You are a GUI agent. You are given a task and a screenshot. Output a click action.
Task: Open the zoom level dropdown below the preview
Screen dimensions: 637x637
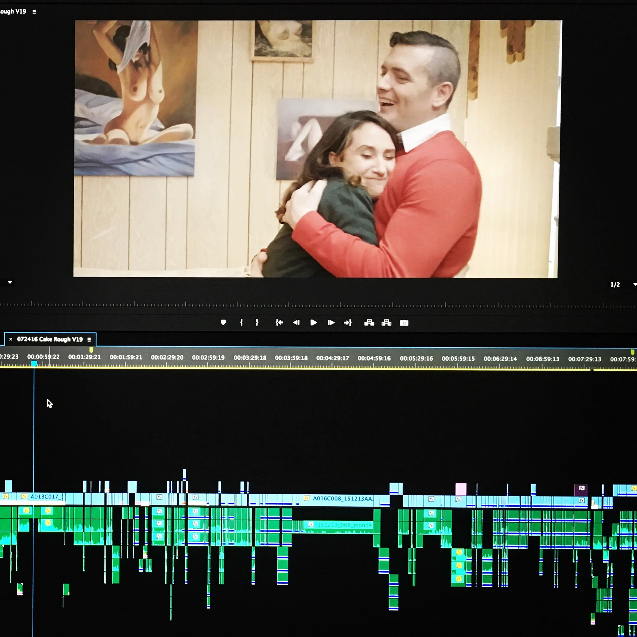pyautogui.click(x=10, y=282)
